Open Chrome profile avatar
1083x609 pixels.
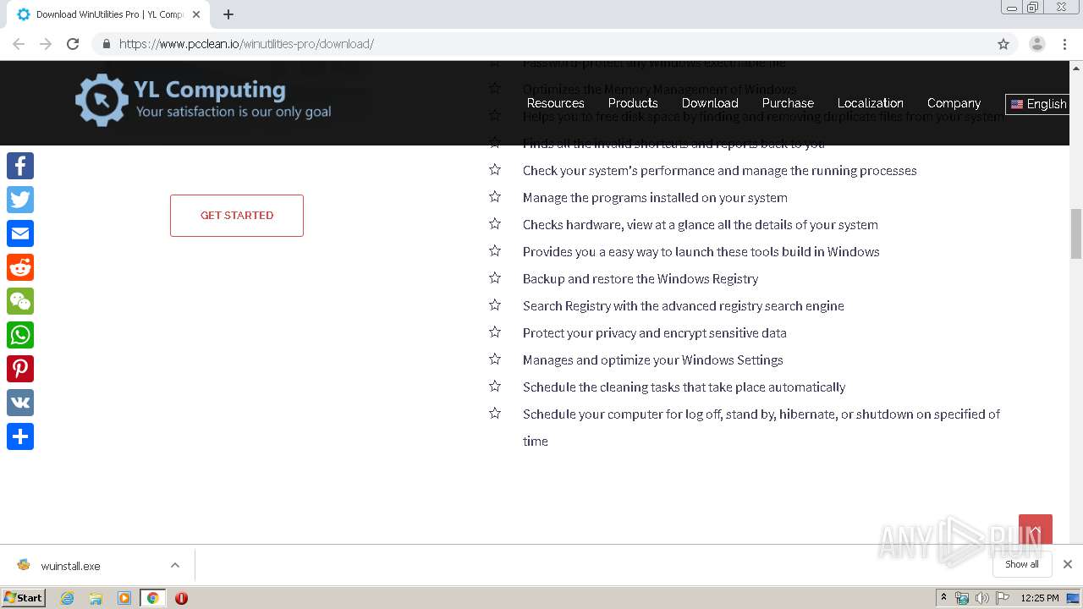tap(1037, 44)
